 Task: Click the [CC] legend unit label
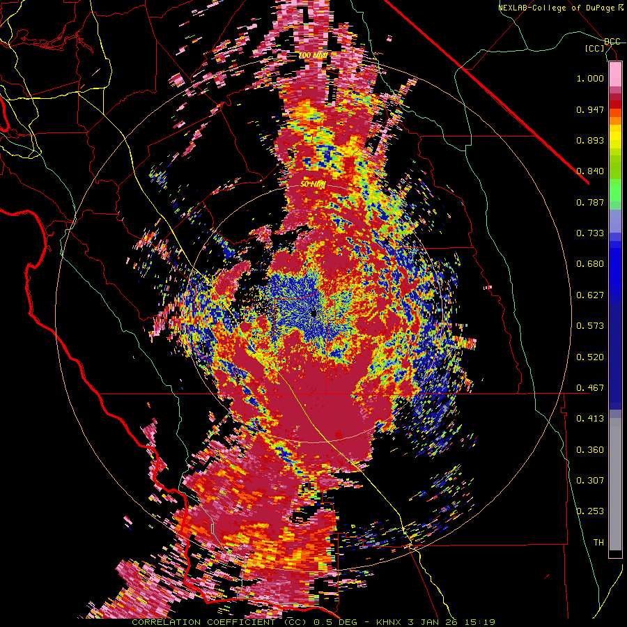595,48
